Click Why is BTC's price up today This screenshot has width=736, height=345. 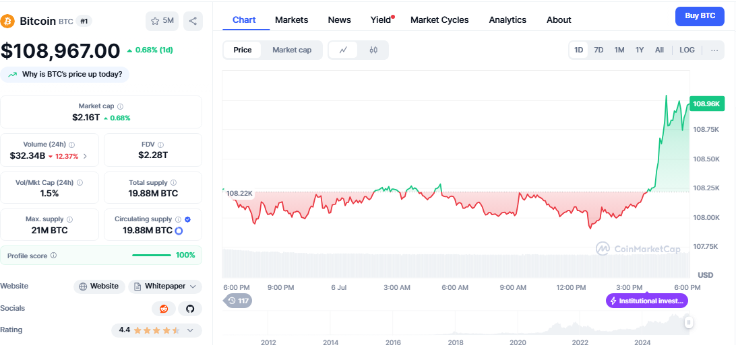point(65,75)
